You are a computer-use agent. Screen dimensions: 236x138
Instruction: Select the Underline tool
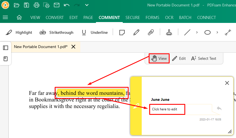[x=95, y=32]
